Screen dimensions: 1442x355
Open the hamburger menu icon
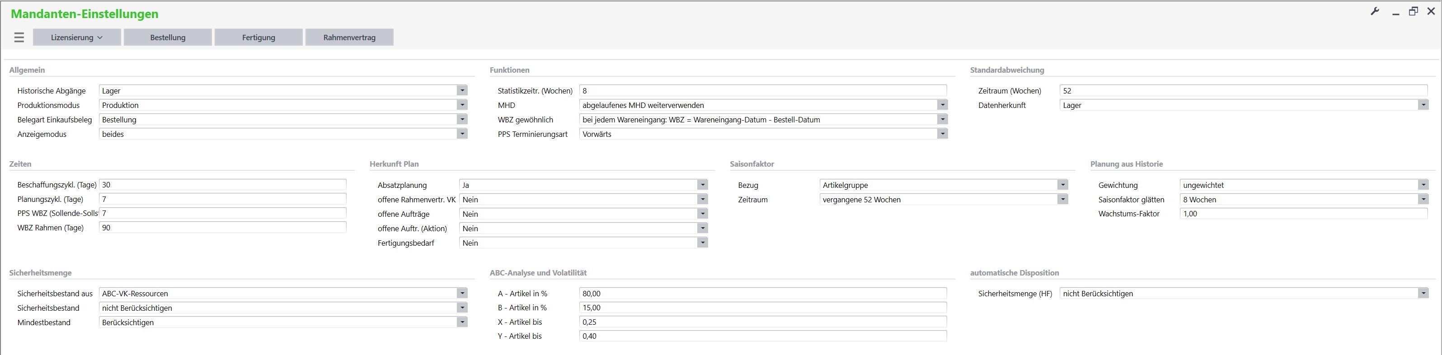click(19, 37)
